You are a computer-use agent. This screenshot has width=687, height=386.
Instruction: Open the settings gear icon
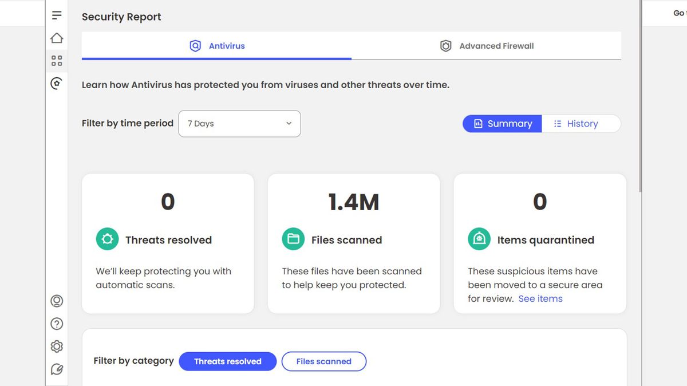(x=56, y=346)
